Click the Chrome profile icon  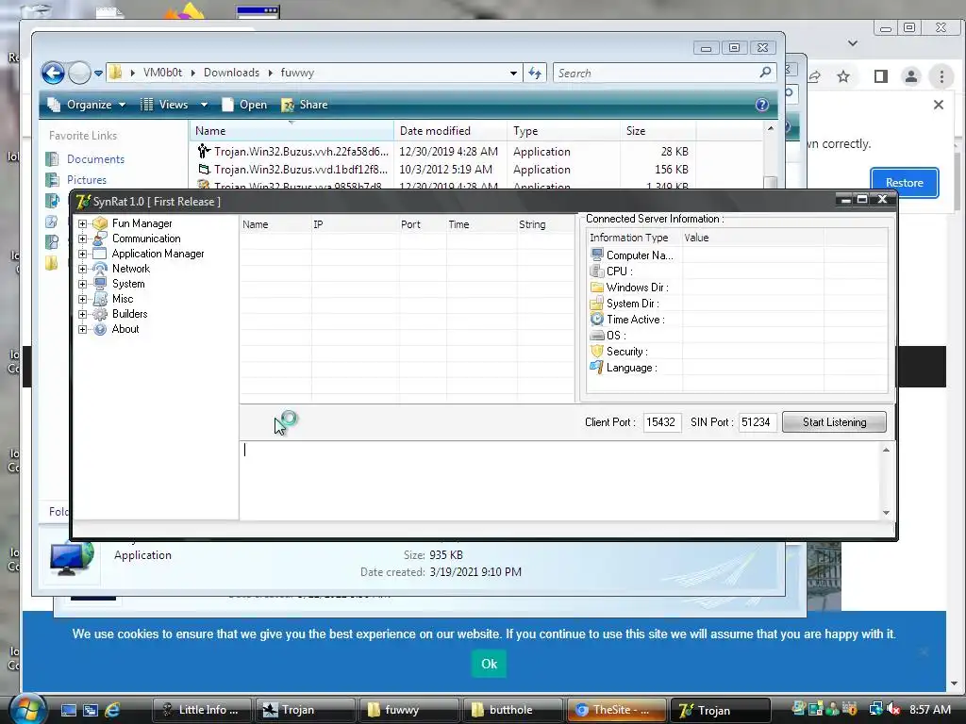(x=910, y=76)
